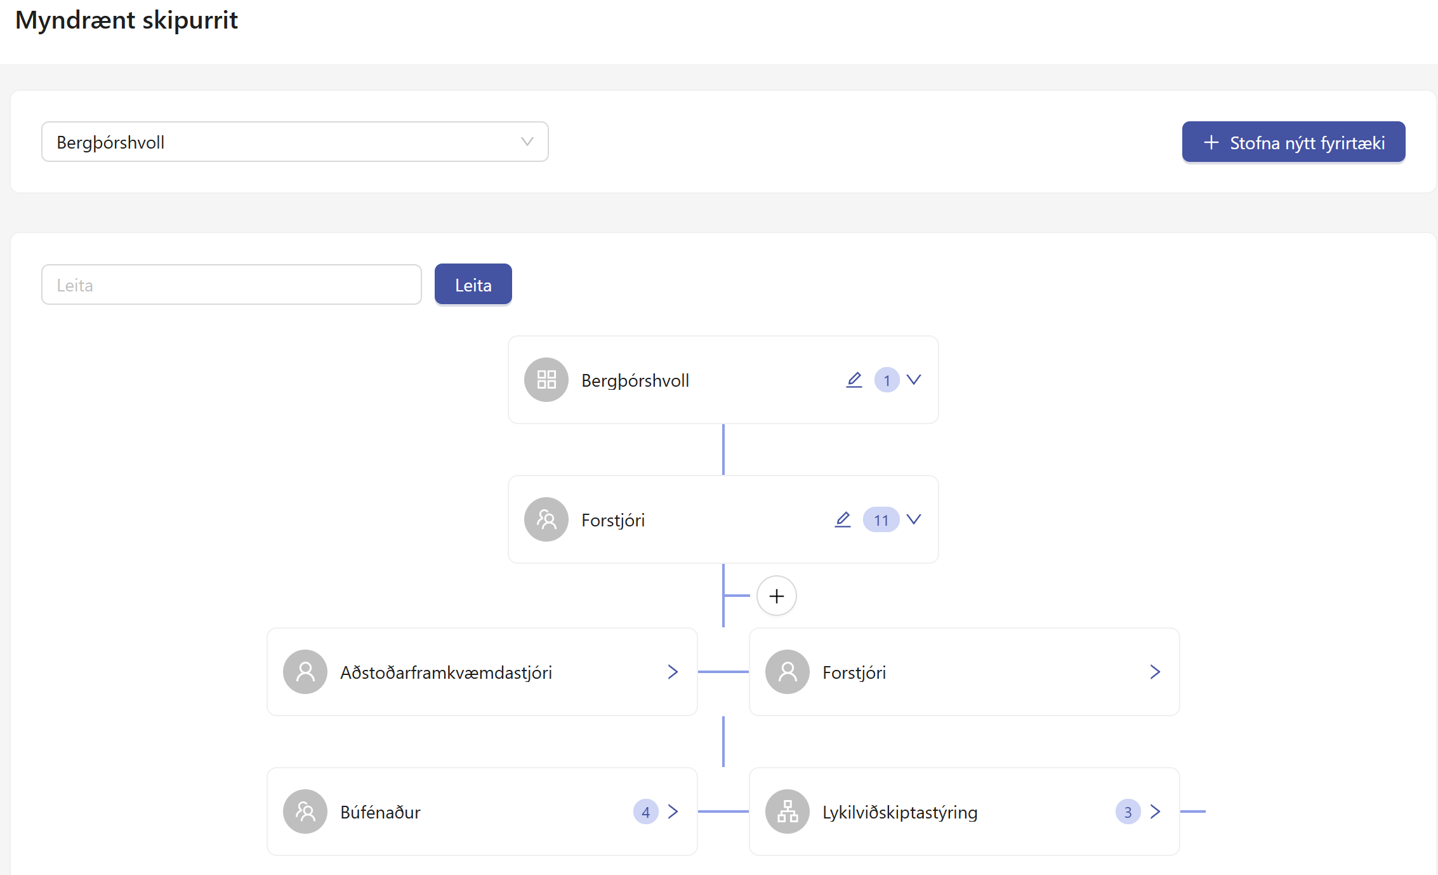The height and width of the screenshot is (875, 1438).
Task: Click the count badge 1 on Bergþórshvoll
Action: coord(887,380)
